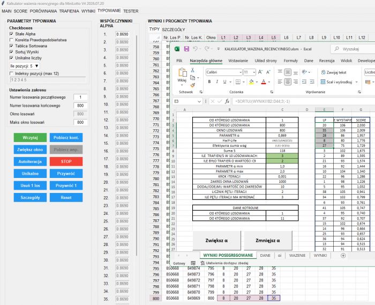Toggle the Tablica Sortowana checkbox
The height and width of the screenshot is (305, 375).
click(11, 46)
